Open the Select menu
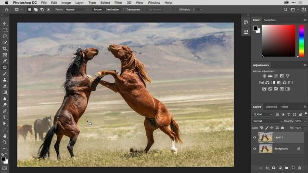 [105, 2]
